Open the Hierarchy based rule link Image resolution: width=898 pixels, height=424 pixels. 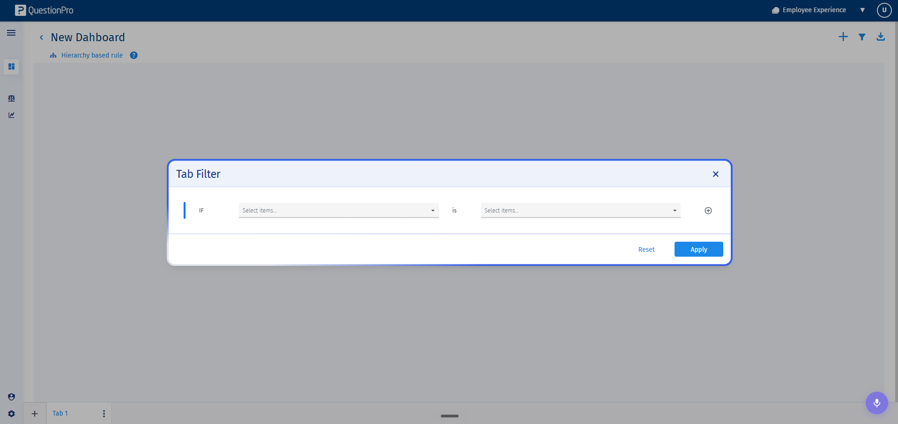(92, 55)
